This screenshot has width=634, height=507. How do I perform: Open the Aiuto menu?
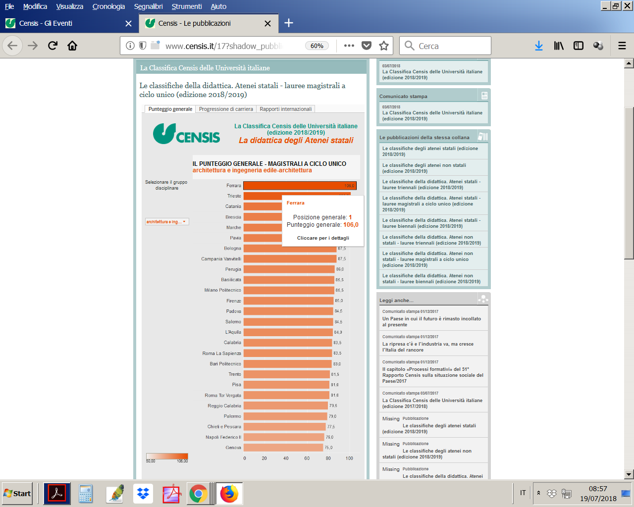click(x=218, y=6)
